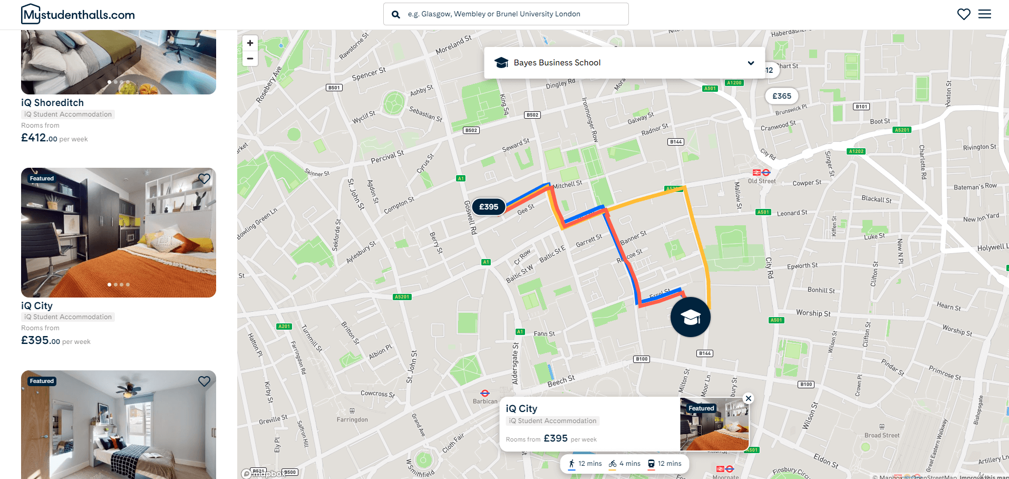Open the hamburger menu icon
The width and height of the screenshot is (1009, 479).
pyautogui.click(x=984, y=14)
